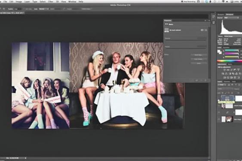
Task: Click the Refine Edge button in options bar
Action: tap(86, 9)
